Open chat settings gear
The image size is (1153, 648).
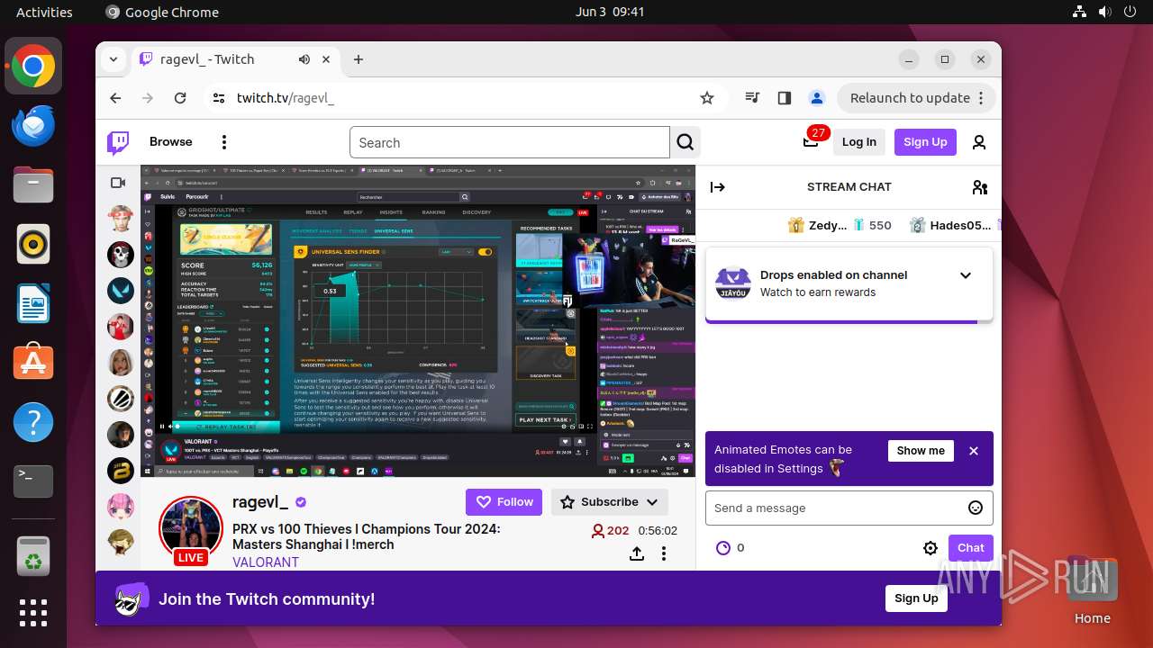tap(931, 548)
